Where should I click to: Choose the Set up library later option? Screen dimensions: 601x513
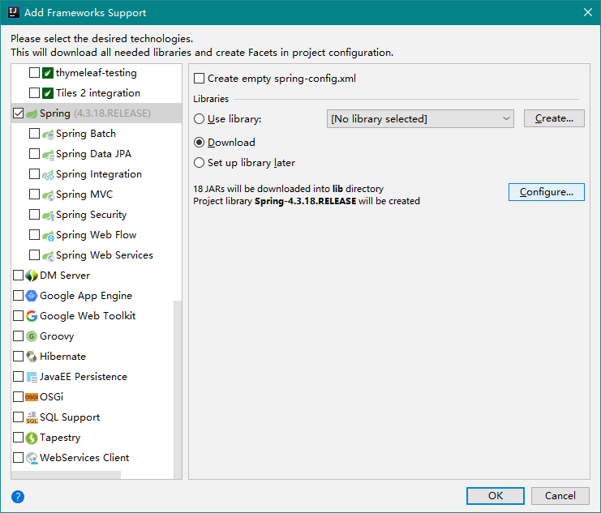[200, 163]
